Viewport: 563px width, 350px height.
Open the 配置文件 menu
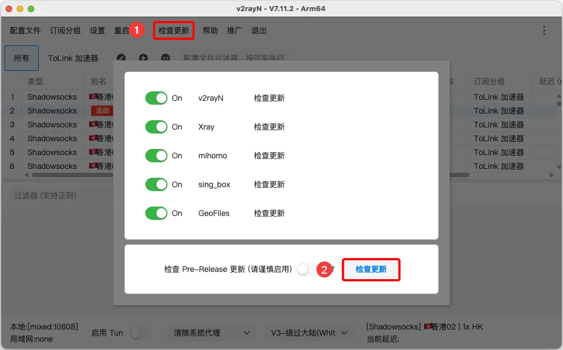coord(25,30)
